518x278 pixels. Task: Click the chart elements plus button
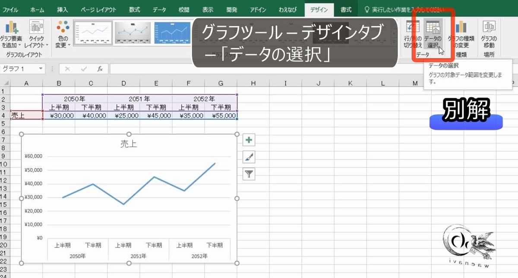coord(249,140)
